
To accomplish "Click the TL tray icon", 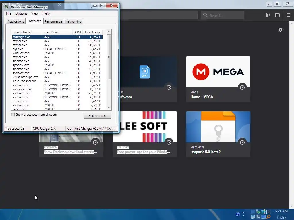I will click(258, 217).
